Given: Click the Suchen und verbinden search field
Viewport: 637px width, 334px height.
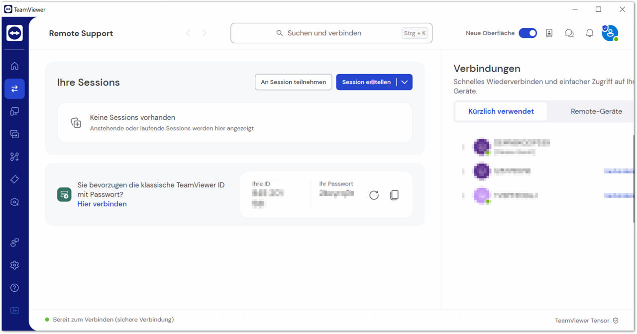Looking at the screenshot, I should tap(331, 33).
